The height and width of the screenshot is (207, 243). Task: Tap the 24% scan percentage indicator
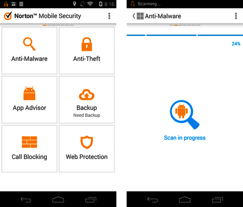(x=236, y=44)
